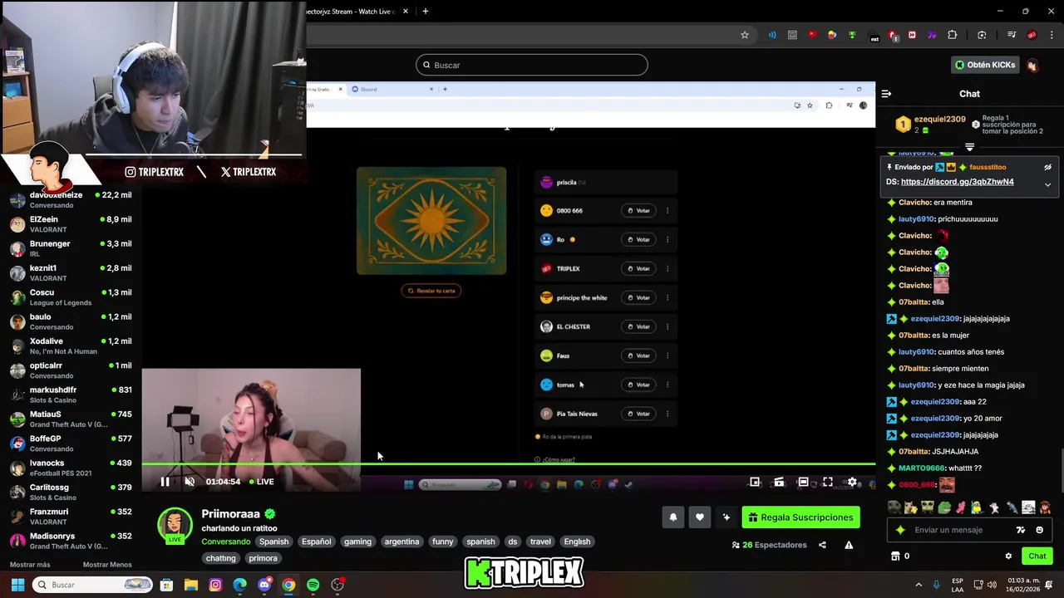
Task: Show hidden tray icons chevron
Action: tap(919, 585)
